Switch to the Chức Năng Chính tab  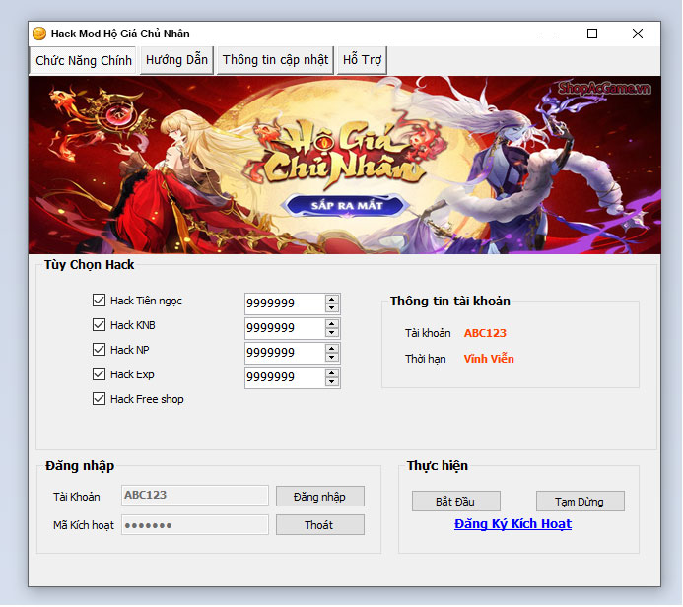pyautogui.click(x=84, y=60)
